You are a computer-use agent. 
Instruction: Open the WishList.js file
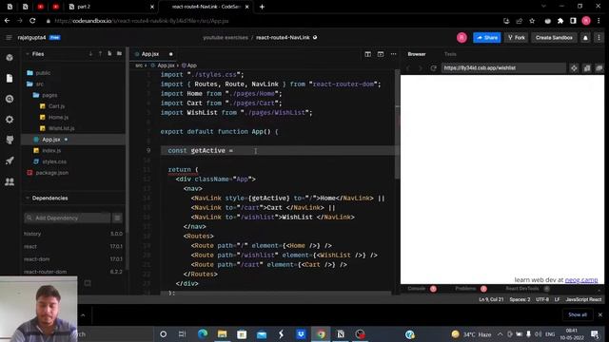(x=57, y=128)
